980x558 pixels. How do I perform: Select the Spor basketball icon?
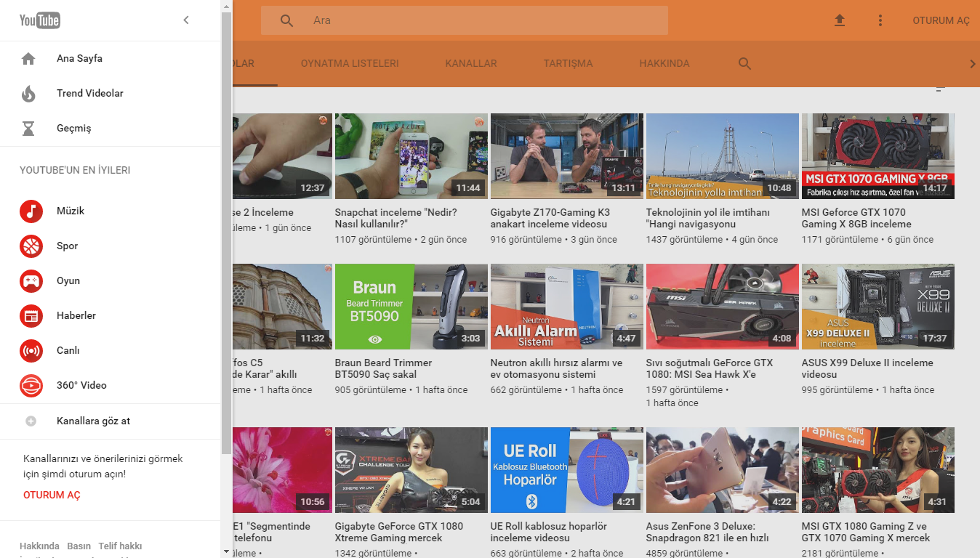31,246
